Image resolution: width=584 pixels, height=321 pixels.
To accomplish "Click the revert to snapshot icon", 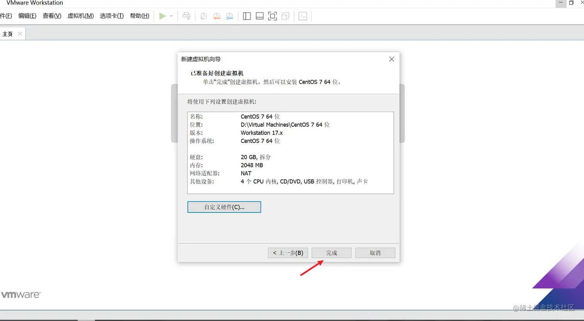I will tap(217, 16).
